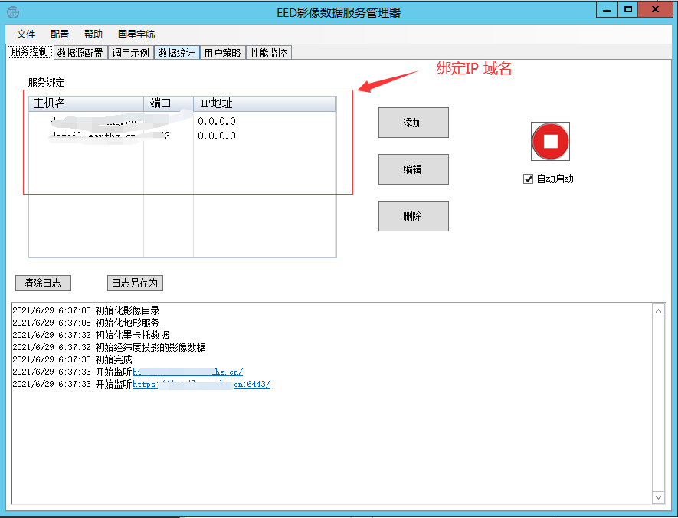Switch to the 用户策略 tab

(222, 53)
